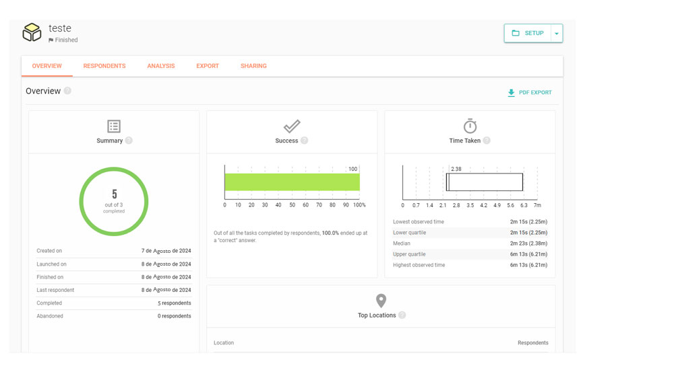
Task: Open help icon next to Top Locations
Action: pos(402,315)
